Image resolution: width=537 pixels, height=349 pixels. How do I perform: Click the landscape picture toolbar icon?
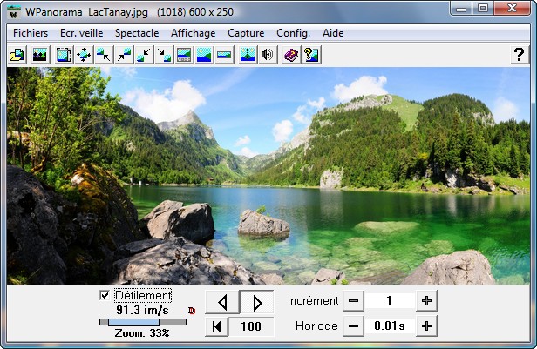[x=39, y=55]
